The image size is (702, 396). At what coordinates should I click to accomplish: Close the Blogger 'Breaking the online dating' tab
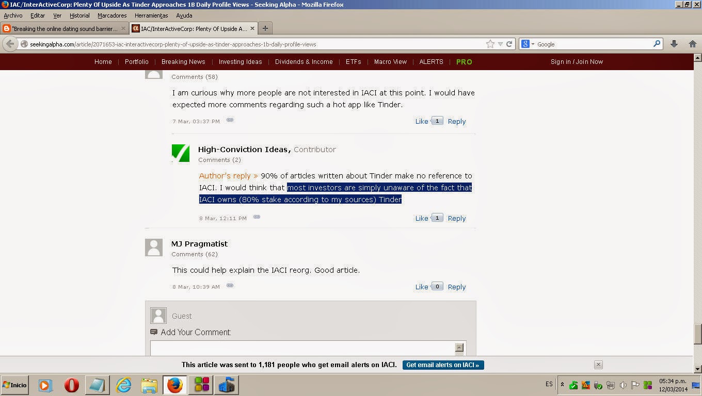click(123, 28)
